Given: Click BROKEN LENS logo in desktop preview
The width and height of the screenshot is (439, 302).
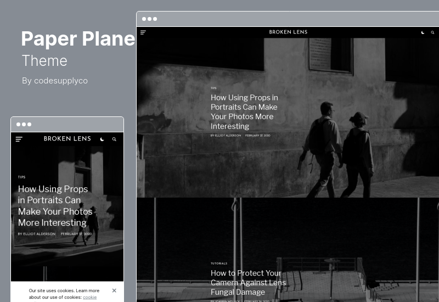Looking at the screenshot, I should click(288, 32).
